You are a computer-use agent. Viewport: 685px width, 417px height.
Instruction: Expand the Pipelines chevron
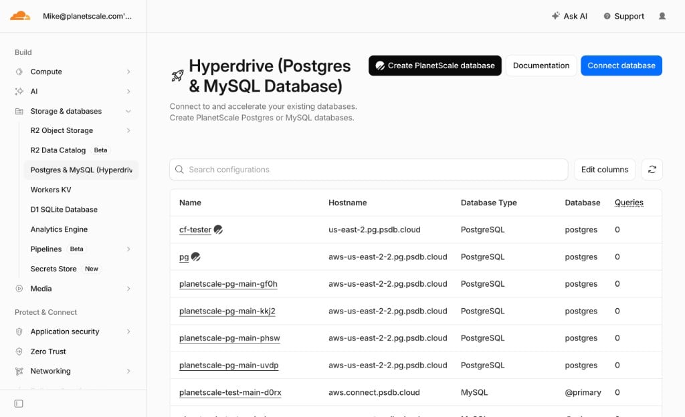[128, 249]
